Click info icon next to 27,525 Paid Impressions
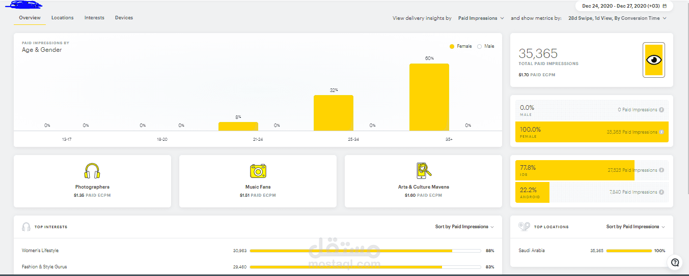Viewport: 689px width, 276px height. click(x=662, y=170)
